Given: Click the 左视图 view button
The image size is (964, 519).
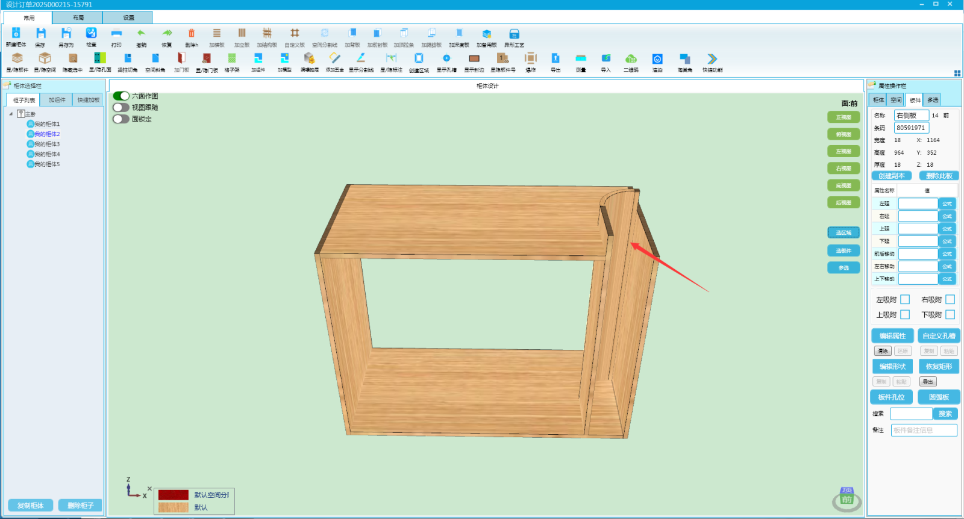Looking at the screenshot, I should coord(843,152).
